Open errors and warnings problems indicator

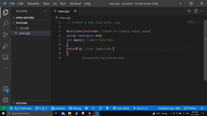(x=41, y=108)
